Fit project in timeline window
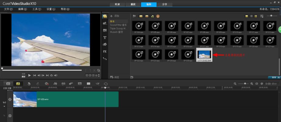The image size is (281, 122). pyautogui.click(x=257, y=84)
